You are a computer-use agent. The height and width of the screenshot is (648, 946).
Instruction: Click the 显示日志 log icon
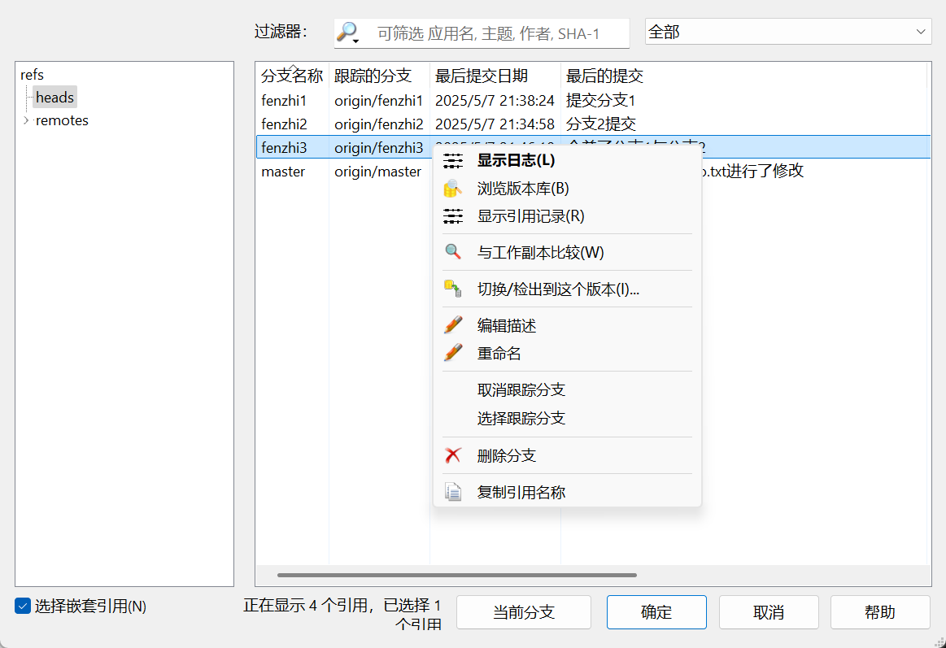[453, 160]
